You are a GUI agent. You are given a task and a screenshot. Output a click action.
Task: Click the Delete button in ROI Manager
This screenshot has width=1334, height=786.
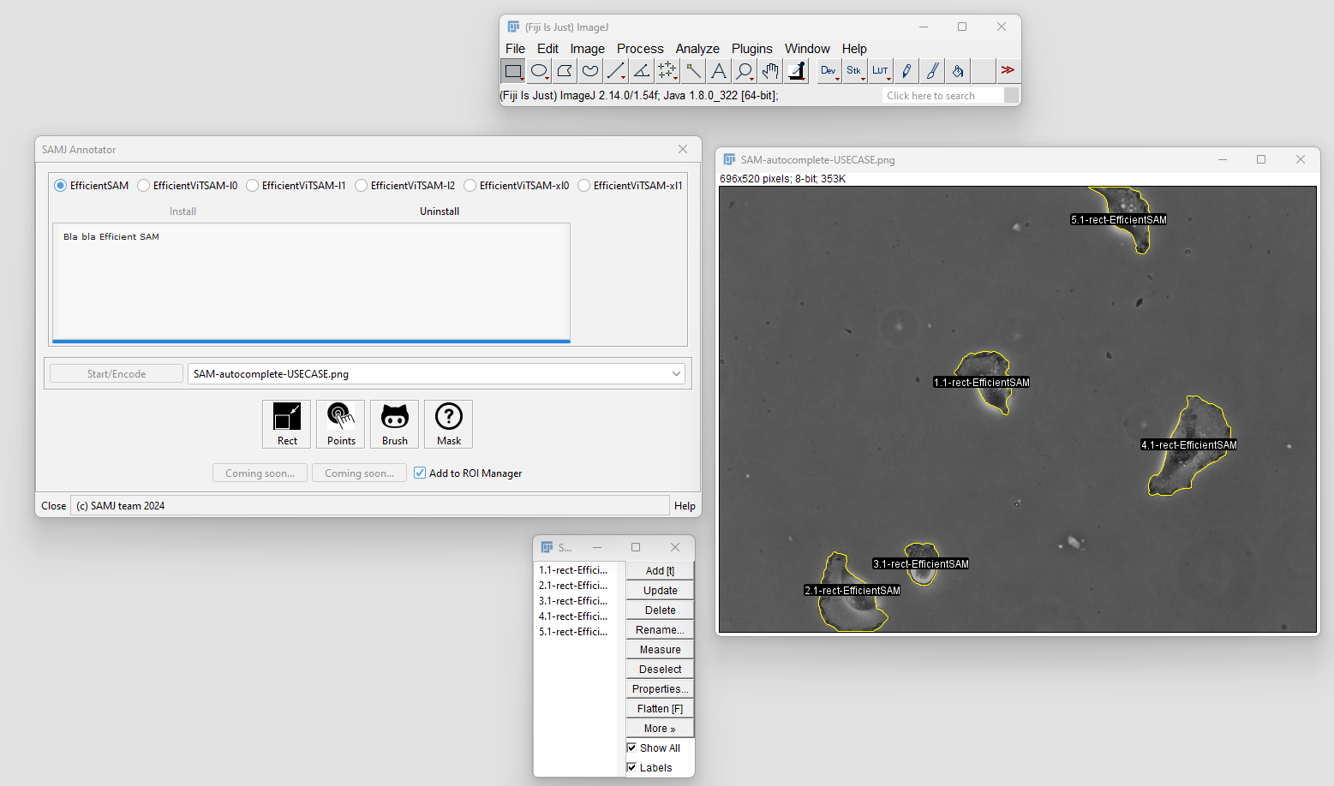coord(660,610)
